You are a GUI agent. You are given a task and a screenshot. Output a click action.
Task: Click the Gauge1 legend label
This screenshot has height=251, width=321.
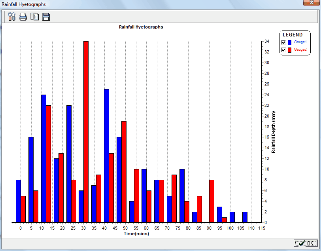[x=300, y=42]
